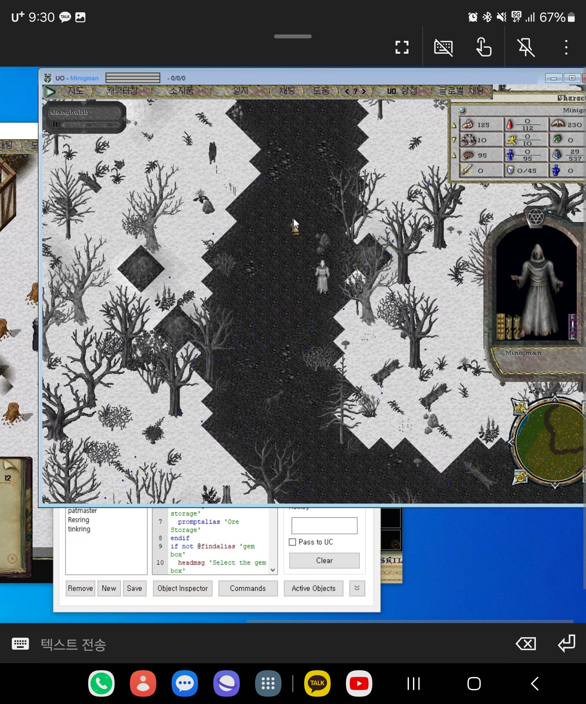The width and height of the screenshot is (586, 704).
Task: Open the KakaoTalk app in dock
Action: tap(317, 683)
